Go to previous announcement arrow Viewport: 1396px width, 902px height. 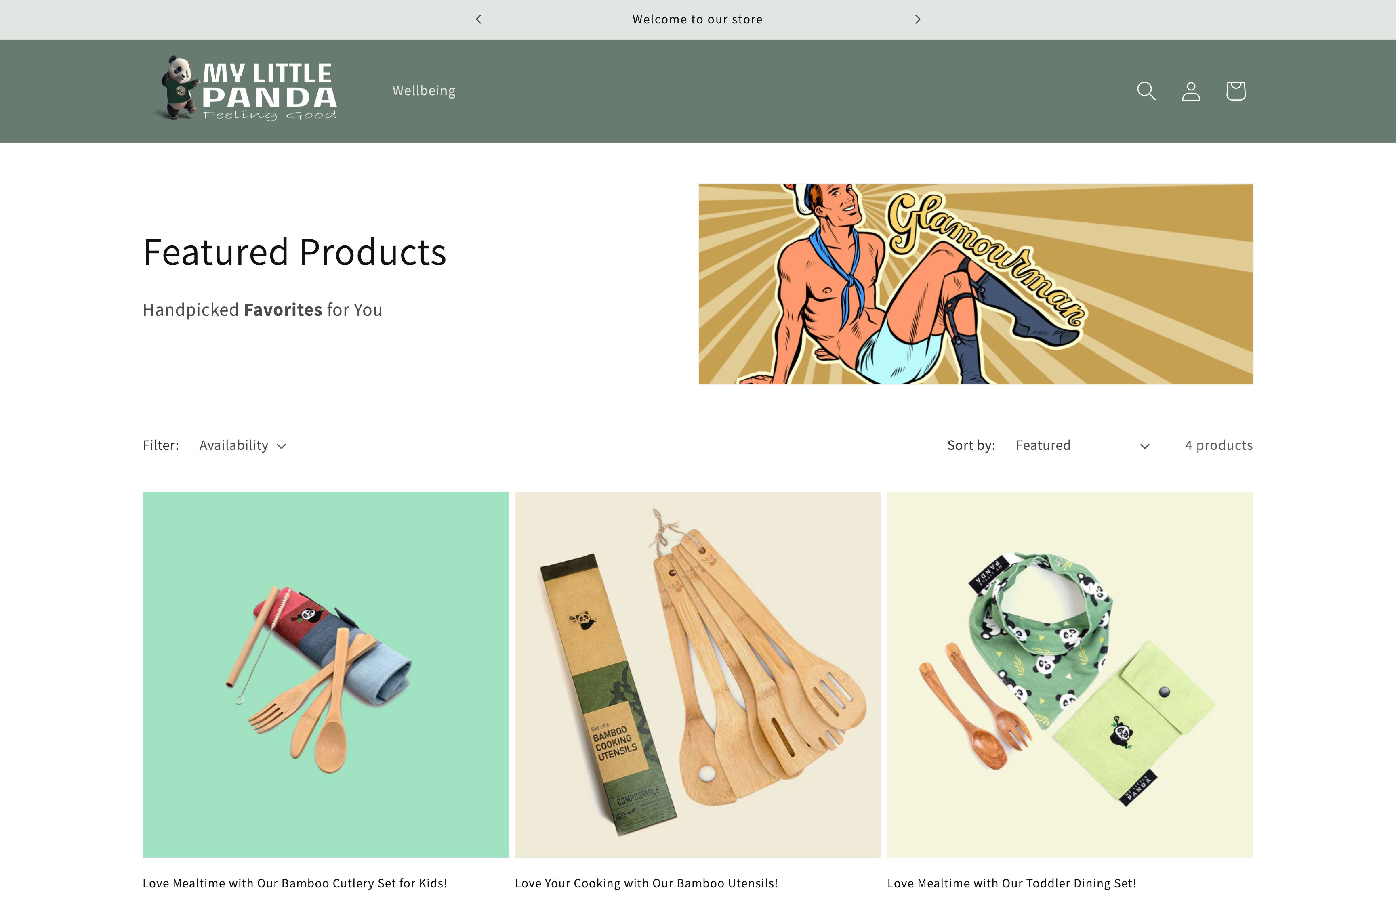(x=479, y=19)
